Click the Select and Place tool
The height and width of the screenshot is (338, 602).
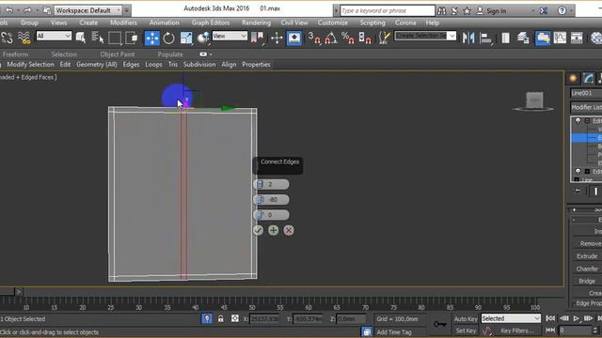pos(203,38)
